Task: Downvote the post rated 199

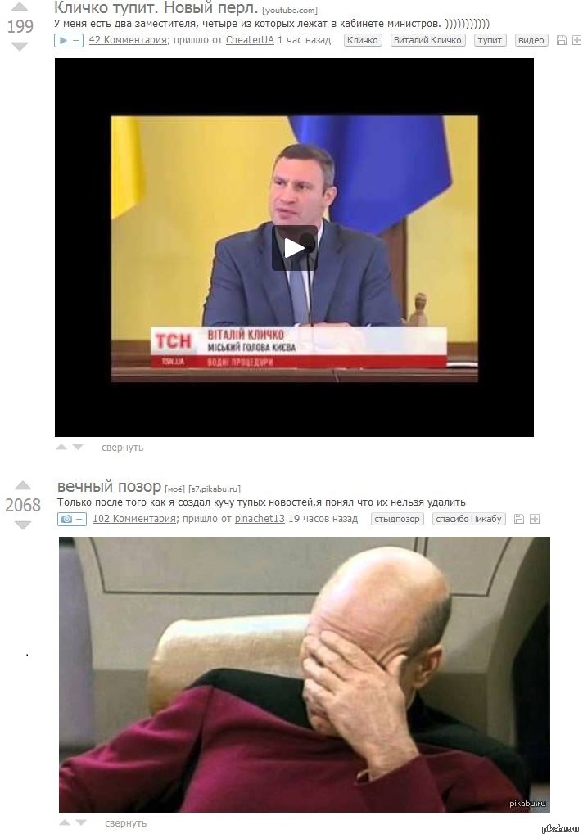Action: pos(20,47)
